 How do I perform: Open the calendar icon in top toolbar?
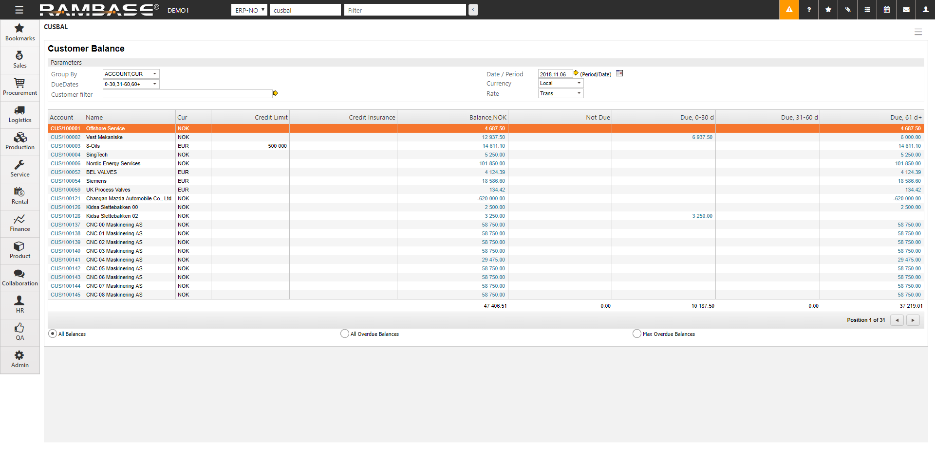[x=887, y=10]
